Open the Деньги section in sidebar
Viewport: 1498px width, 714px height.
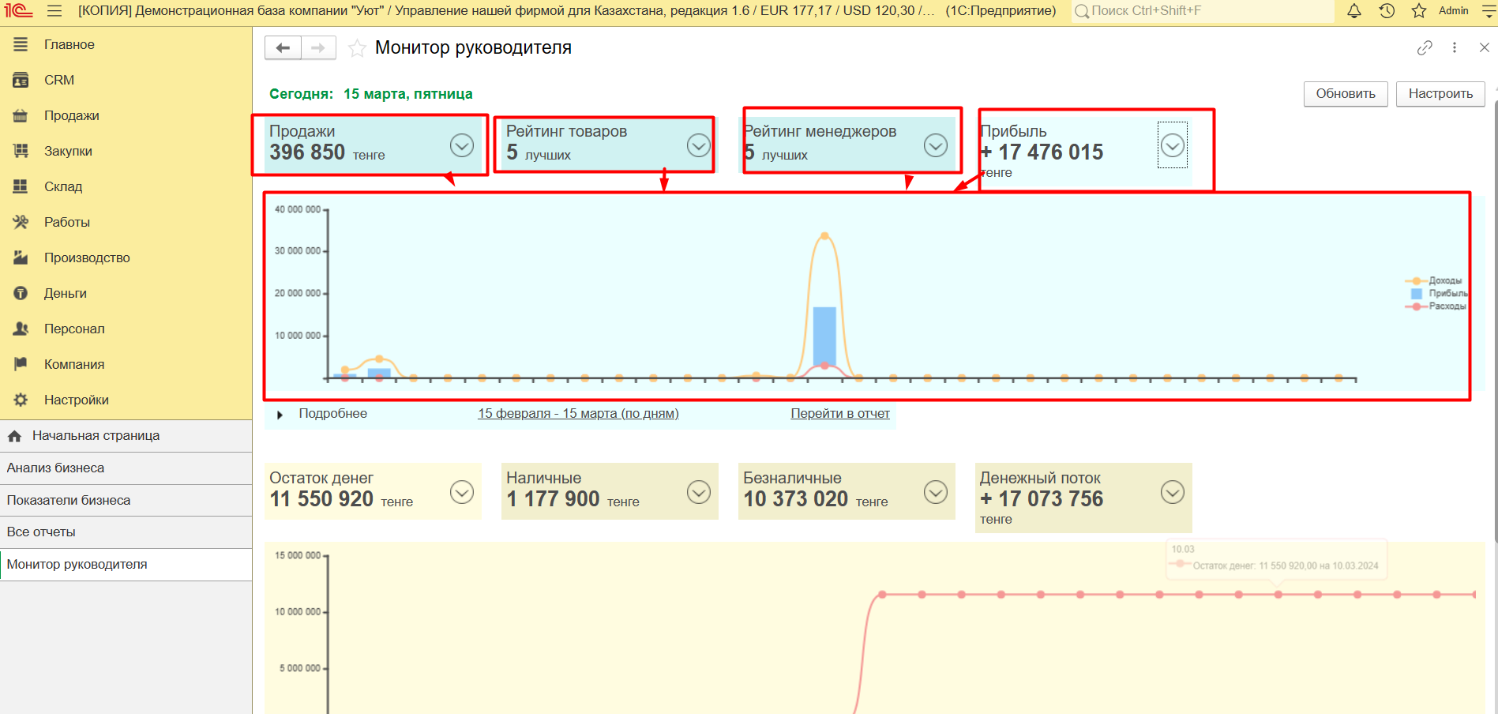[66, 293]
